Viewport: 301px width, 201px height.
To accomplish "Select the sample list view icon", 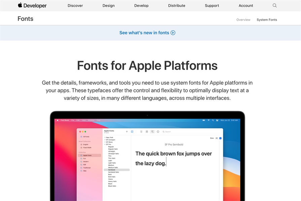I will click(x=141, y=132).
